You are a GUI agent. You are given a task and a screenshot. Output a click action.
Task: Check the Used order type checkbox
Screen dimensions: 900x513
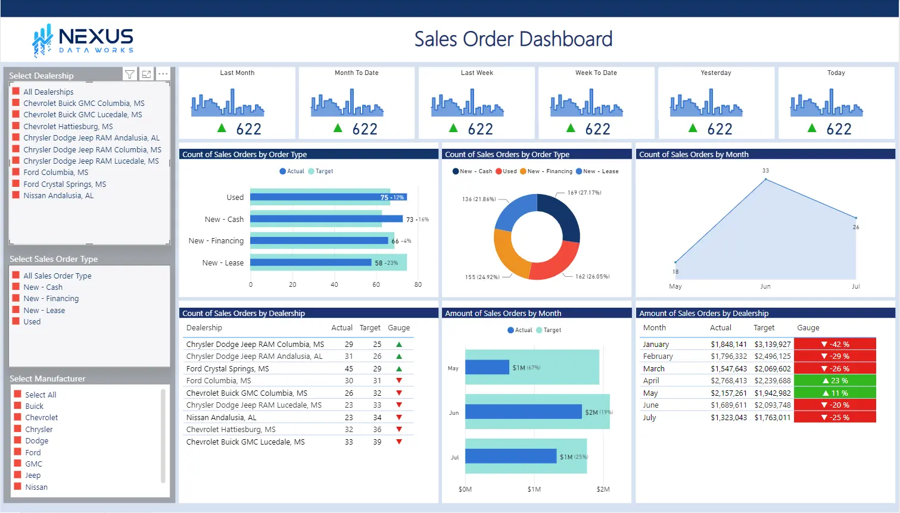[x=16, y=321]
